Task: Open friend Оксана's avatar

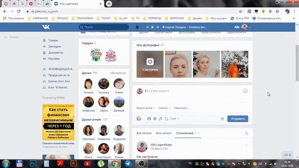Action: 88,84
